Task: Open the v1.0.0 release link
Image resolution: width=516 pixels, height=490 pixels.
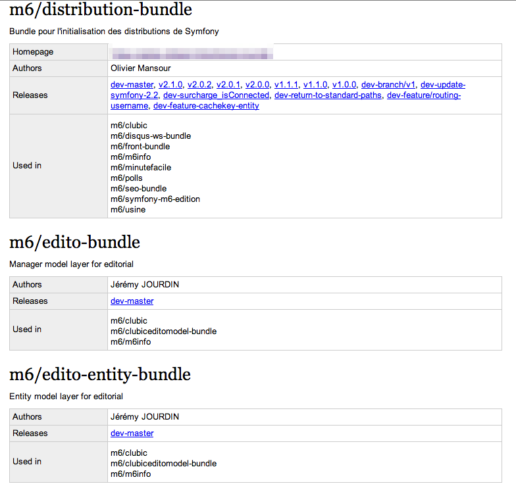Action: coord(344,84)
